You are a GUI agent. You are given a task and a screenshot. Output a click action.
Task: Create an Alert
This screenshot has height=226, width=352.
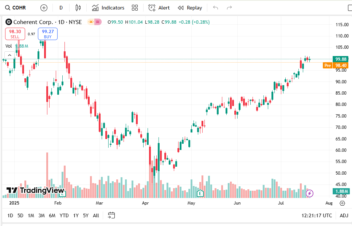point(159,8)
